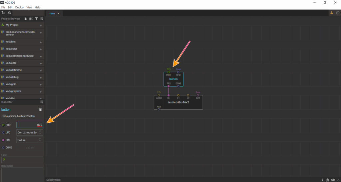Click the xod/common-hardware tree item
This screenshot has height=182, width=341.
click(x=22, y=56)
